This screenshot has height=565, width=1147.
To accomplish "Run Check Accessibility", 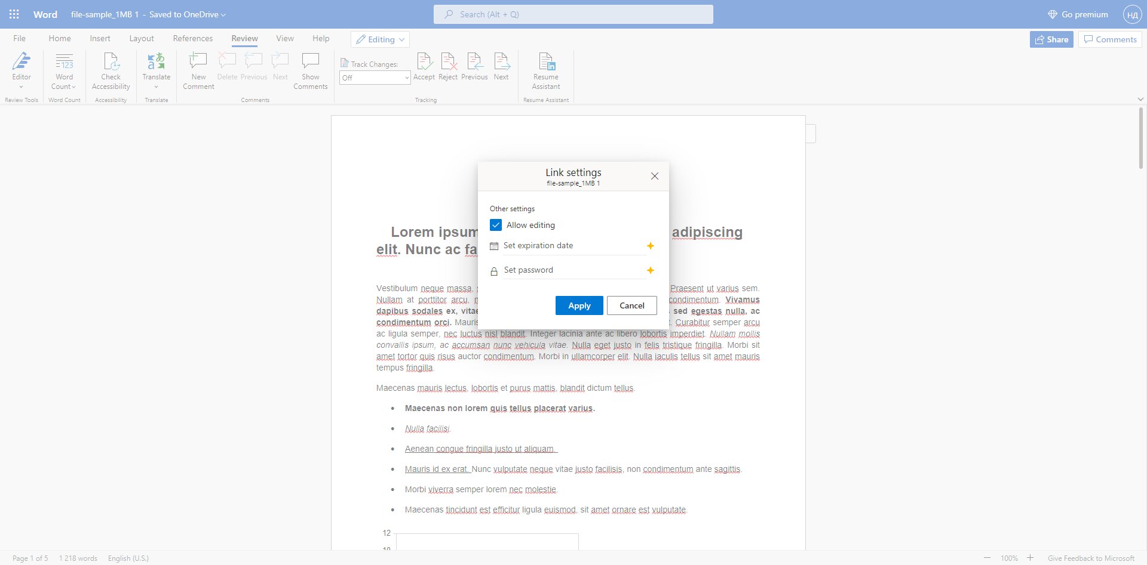I will click(111, 70).
